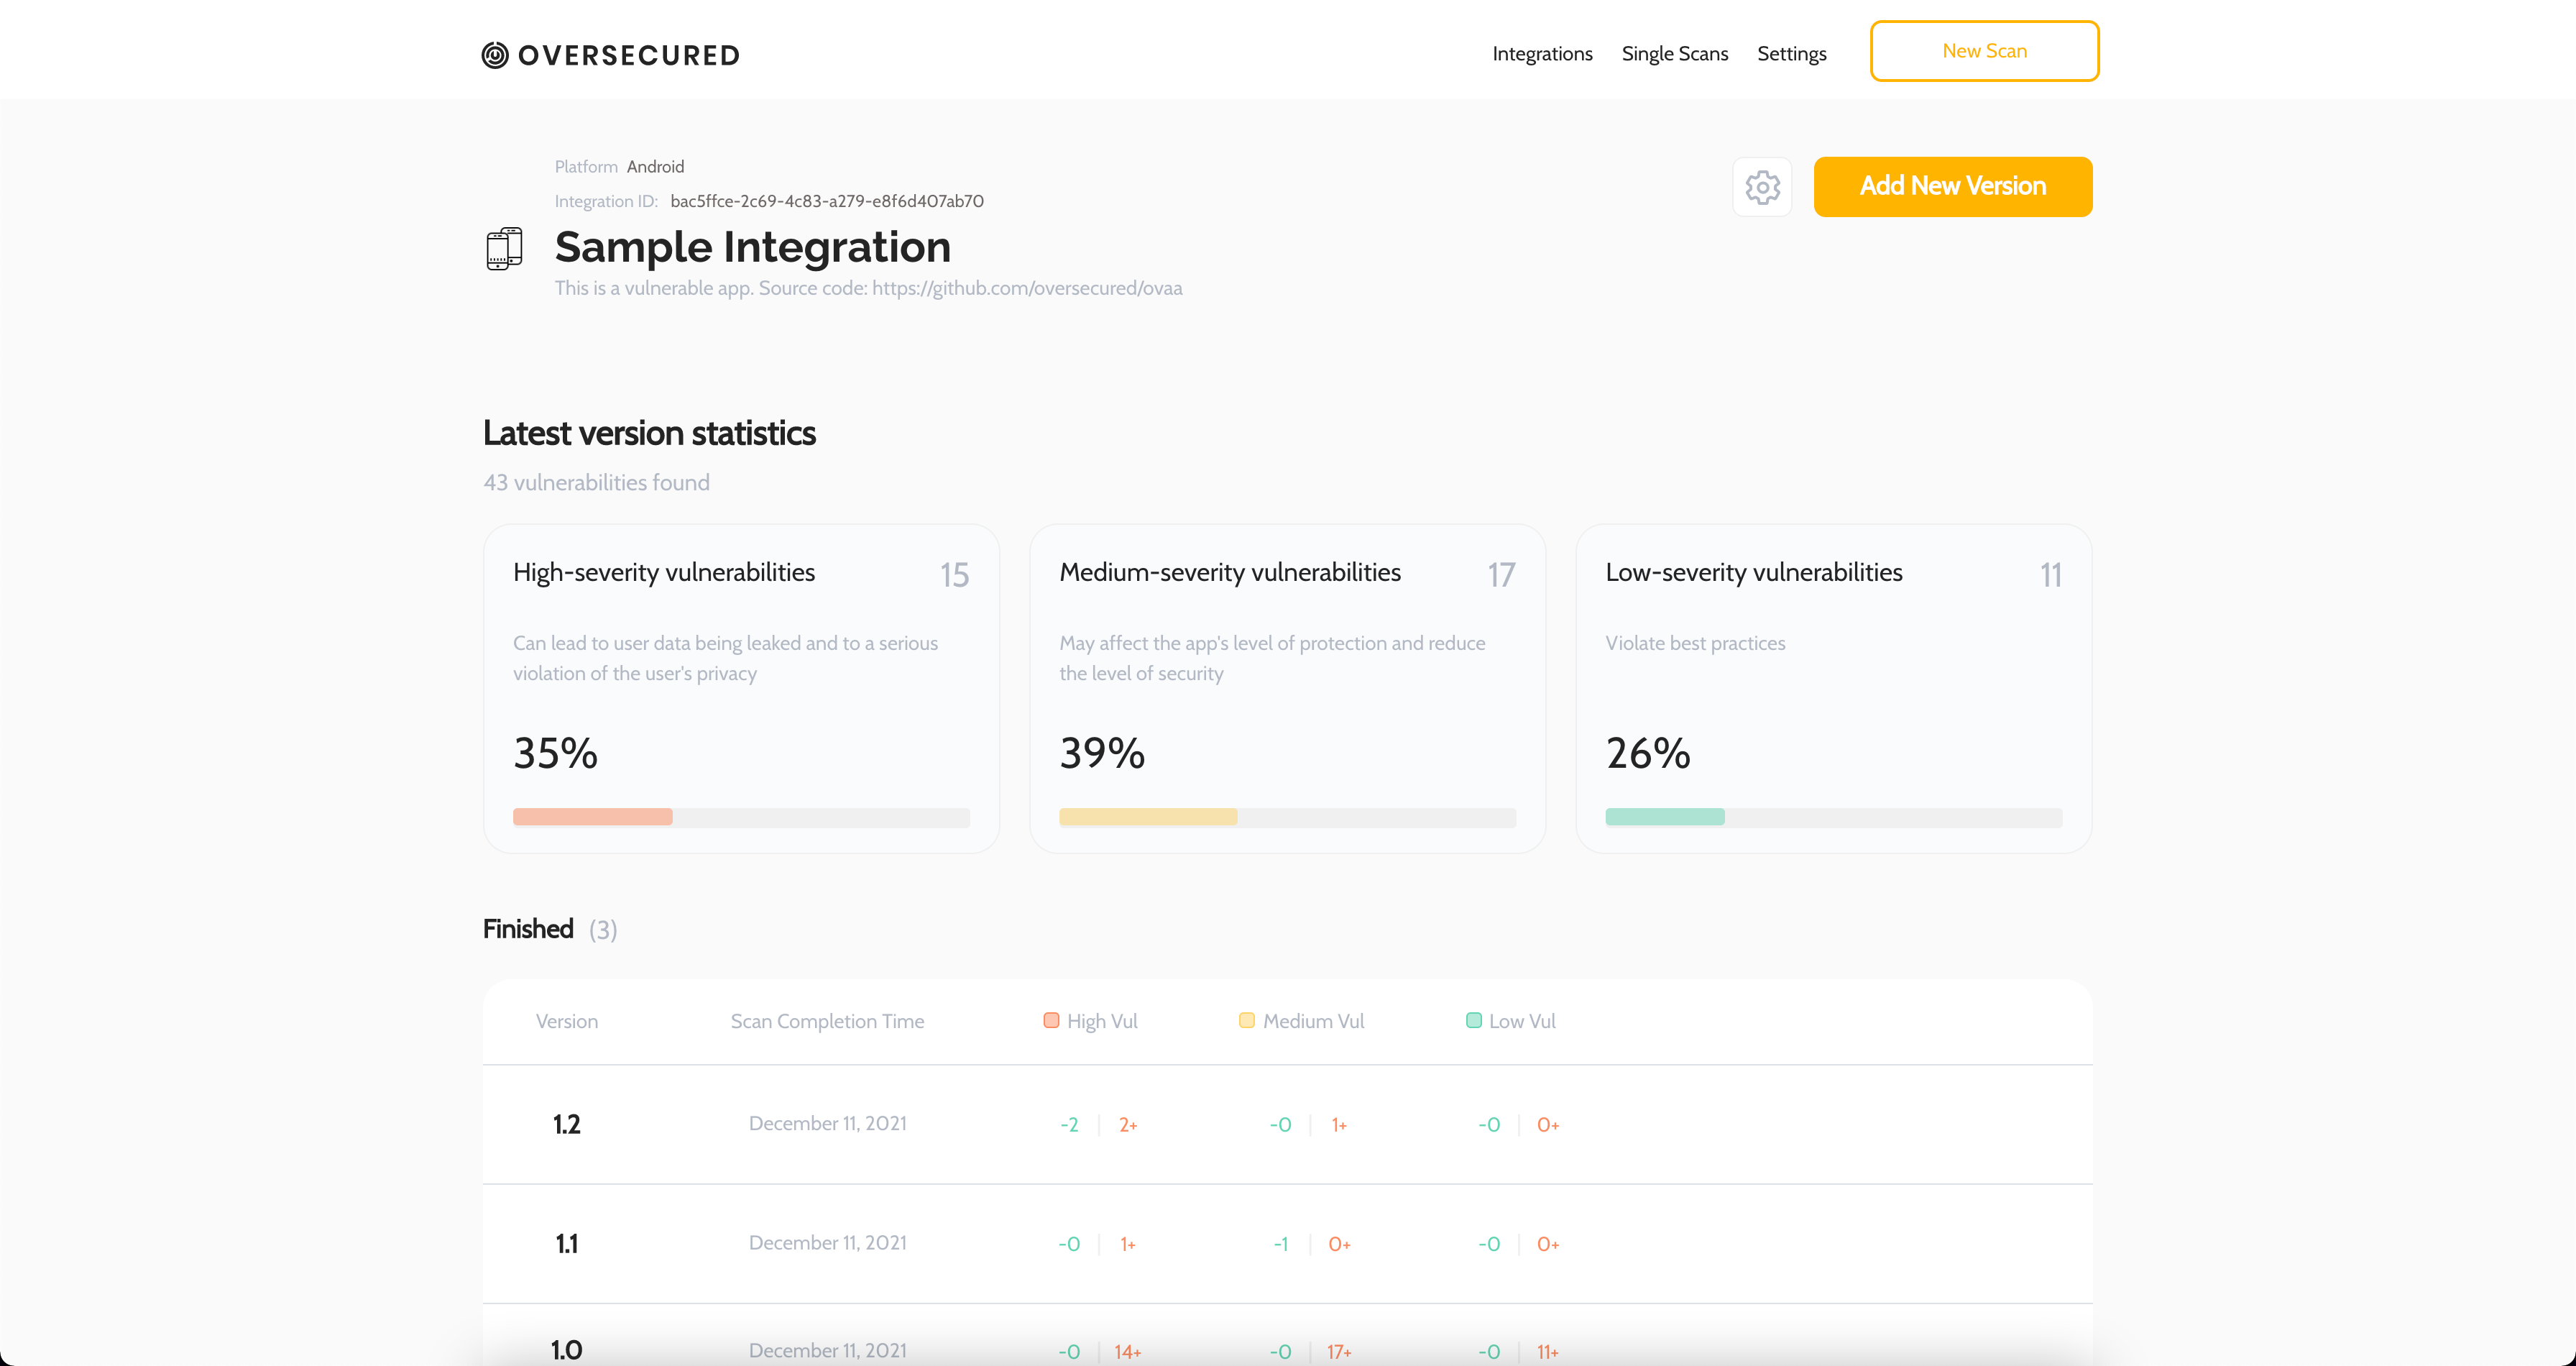This screenshot has width=2576, height=1366.
Task: Click the low-severity green progress bar
Action: [x=1664, y=817]
